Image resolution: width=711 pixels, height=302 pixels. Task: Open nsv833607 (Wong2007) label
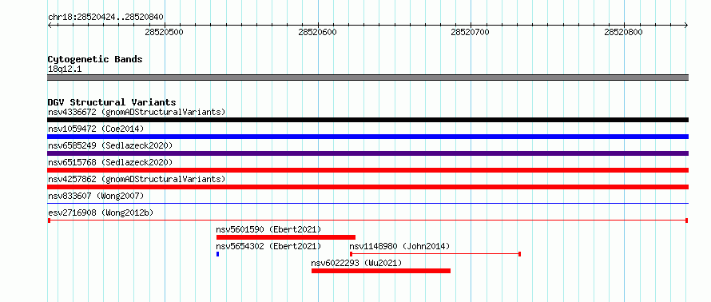(96, 196)
